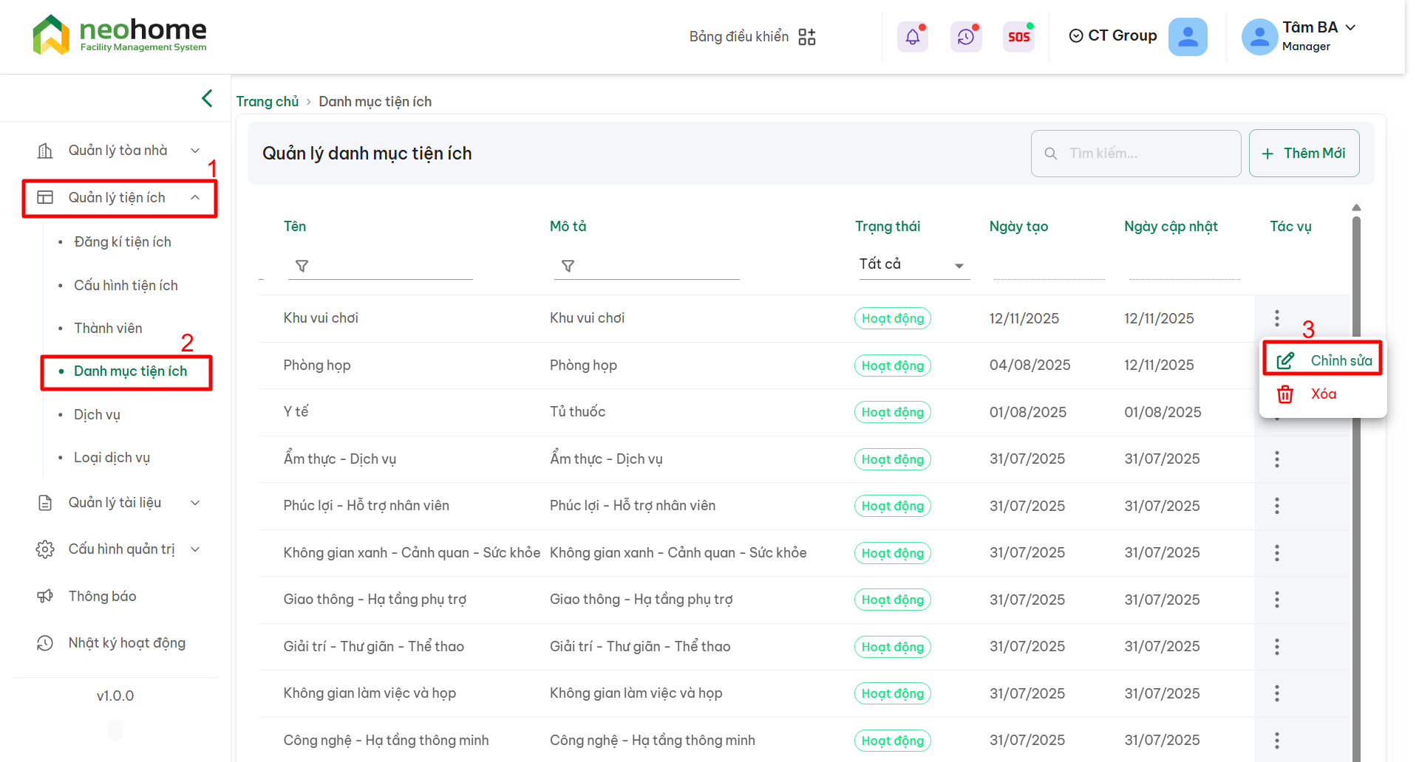This screenshot has height=762, width=1419.
Task: Click the CT Group avatar icon
Action: click(x=1188, y=37)
